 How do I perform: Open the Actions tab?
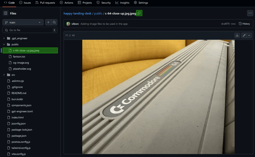[67, 3]
